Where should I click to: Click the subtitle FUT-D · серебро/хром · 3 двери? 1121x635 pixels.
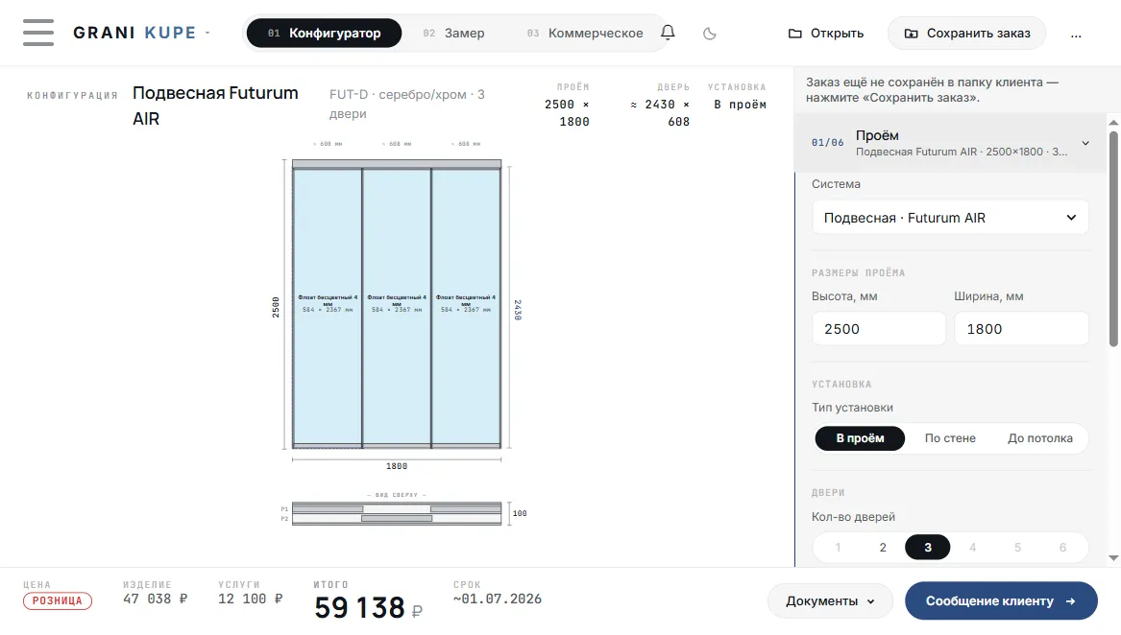point(406,104)
